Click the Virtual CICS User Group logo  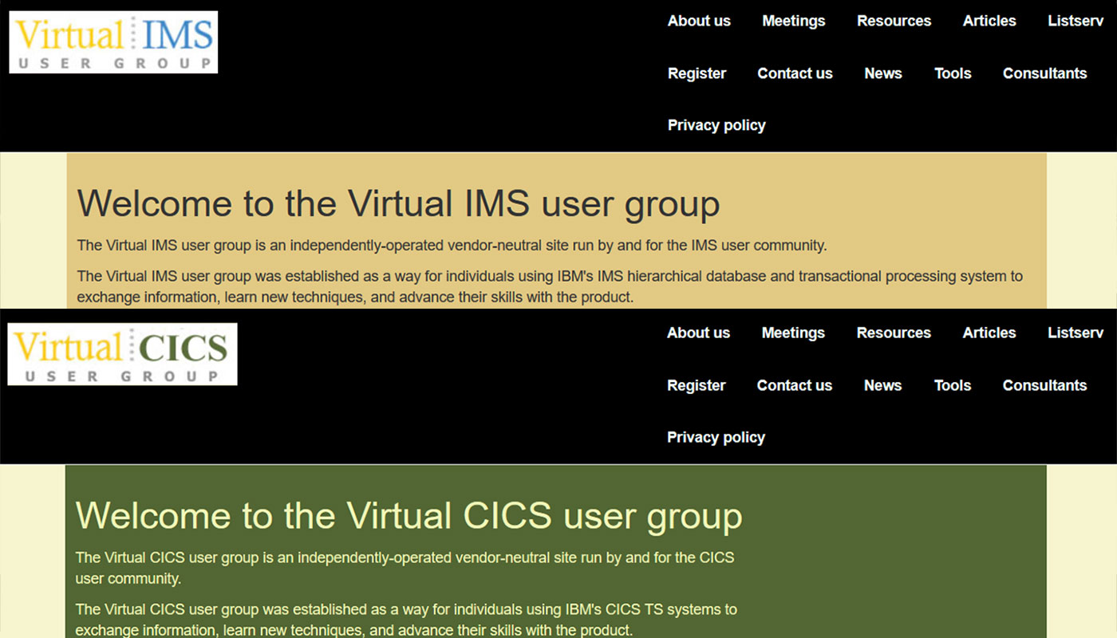click(x=122, y=354)
